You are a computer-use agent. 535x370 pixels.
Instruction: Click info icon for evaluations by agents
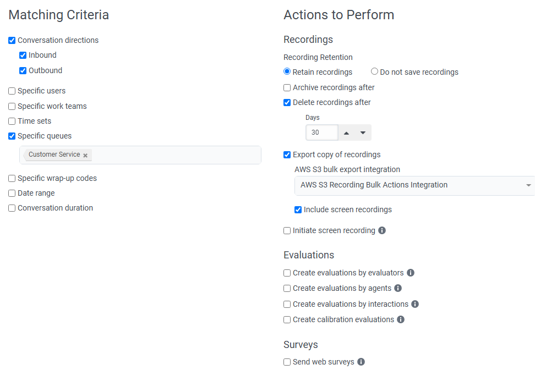point(398,288)
